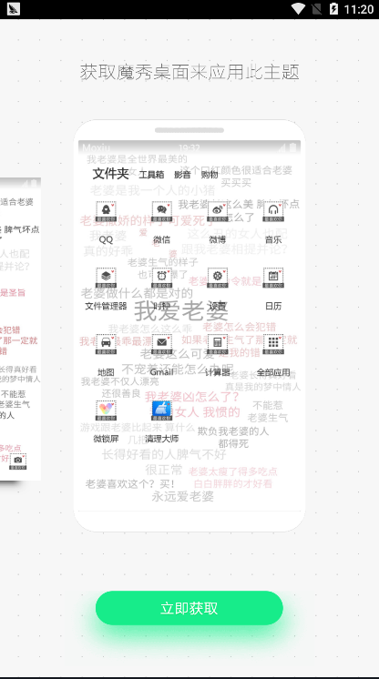Tap the no-SIM signal icon
379x679 pixels.
[x=317, y=9]
